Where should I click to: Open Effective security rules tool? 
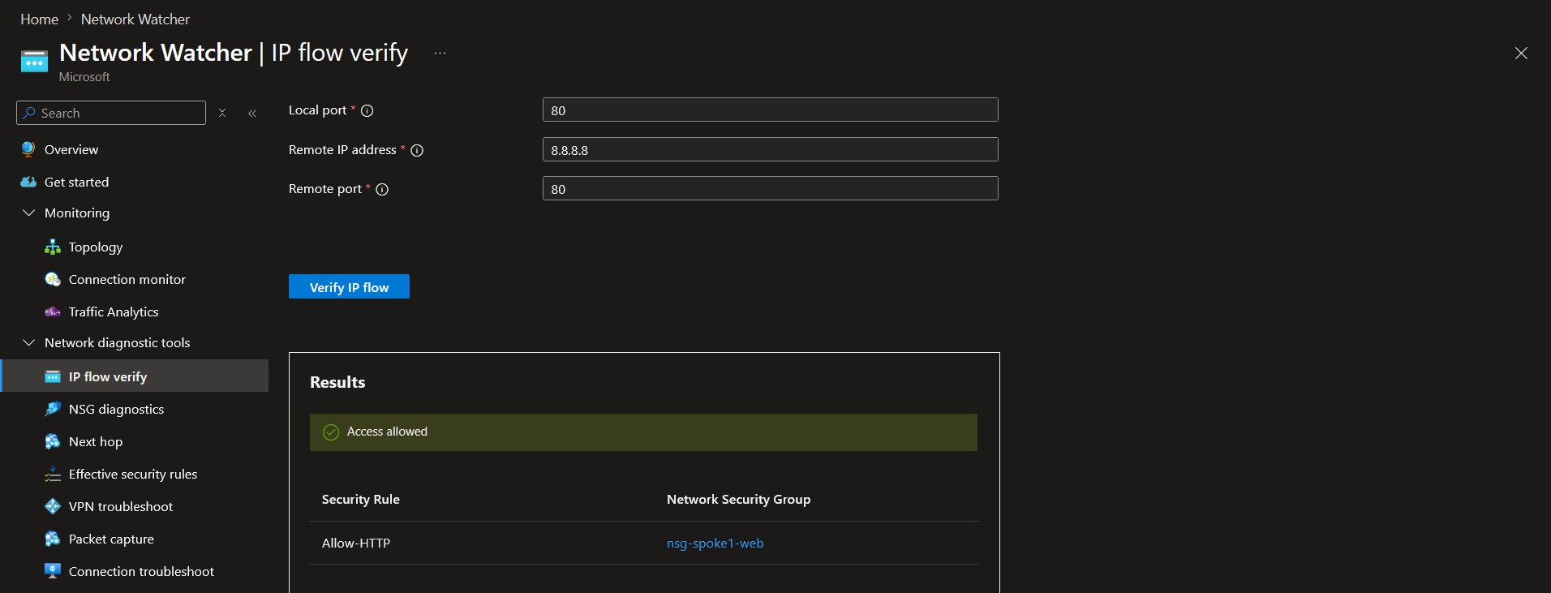[135, 474]
